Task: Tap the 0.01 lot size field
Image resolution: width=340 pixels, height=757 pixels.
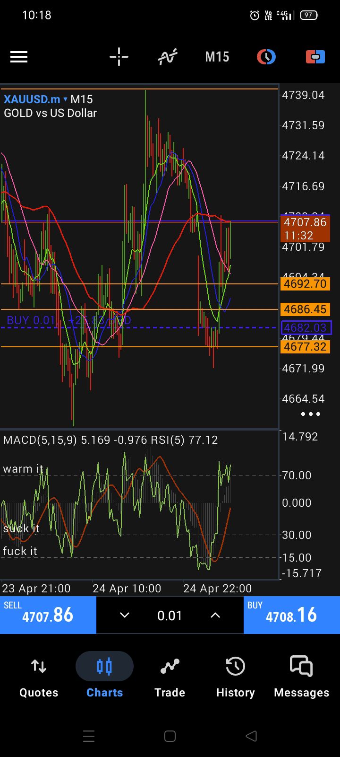Action: click(x=170, y=615)
